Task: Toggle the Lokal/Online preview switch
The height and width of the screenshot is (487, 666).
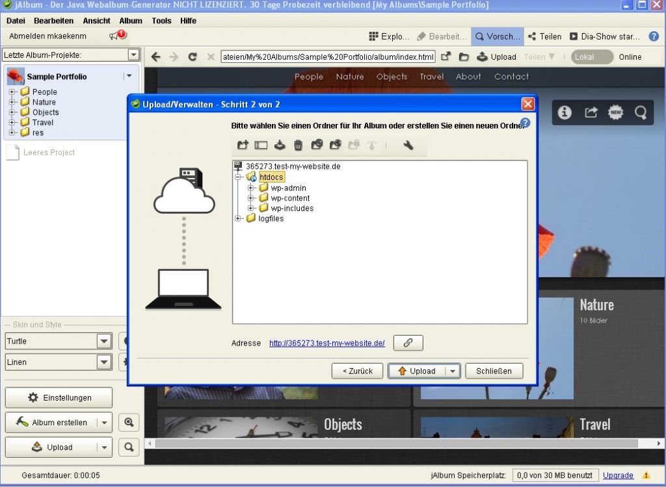Action: pyautogui.click(x=592, y=57)
